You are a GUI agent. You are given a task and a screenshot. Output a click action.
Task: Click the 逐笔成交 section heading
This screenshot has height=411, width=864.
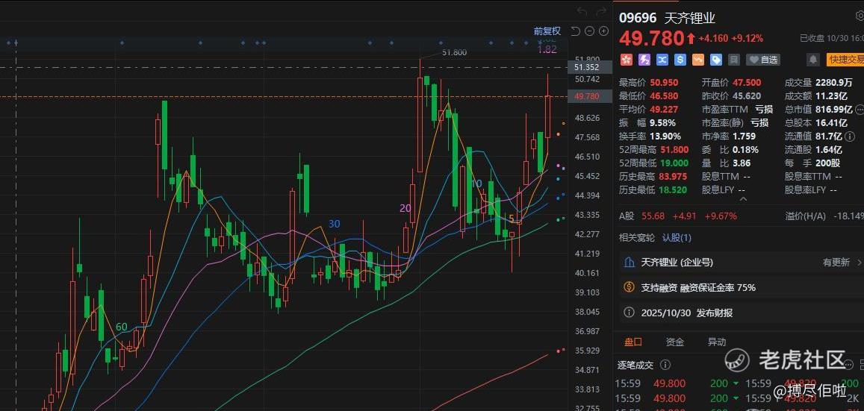coord(635,365)
